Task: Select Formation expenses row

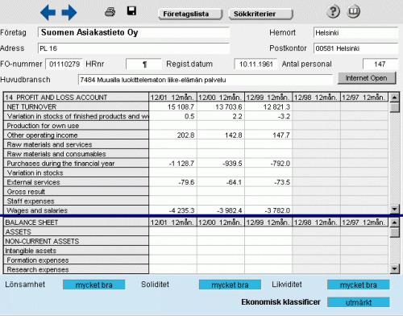Action: tap(76, 260)
